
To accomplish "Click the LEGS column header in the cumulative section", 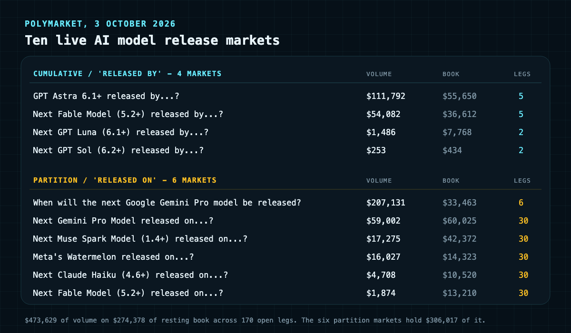I will [x=522, y=74].
